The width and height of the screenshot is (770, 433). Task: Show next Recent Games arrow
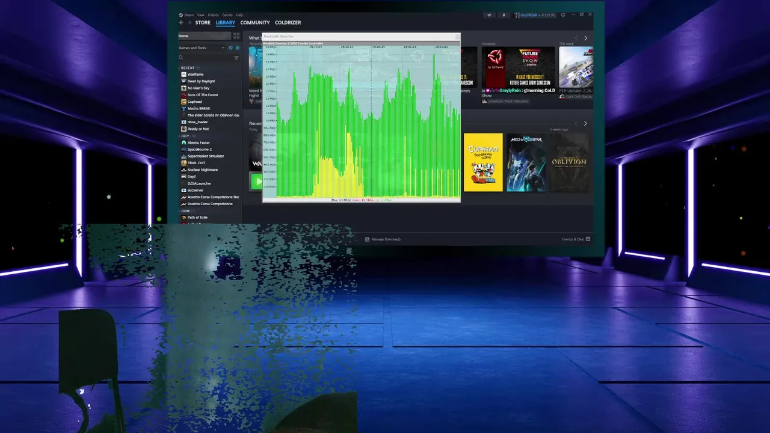(x=586, y=123)
